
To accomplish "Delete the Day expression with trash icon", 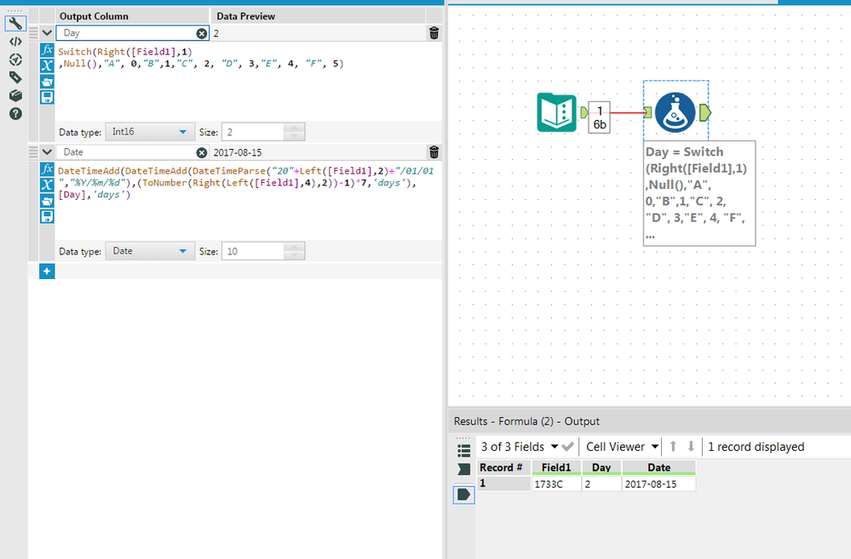I will pyautogui.click(x=434, y=33).
